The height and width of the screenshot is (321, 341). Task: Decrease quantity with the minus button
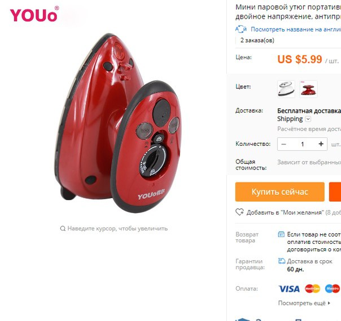(283, 144)
